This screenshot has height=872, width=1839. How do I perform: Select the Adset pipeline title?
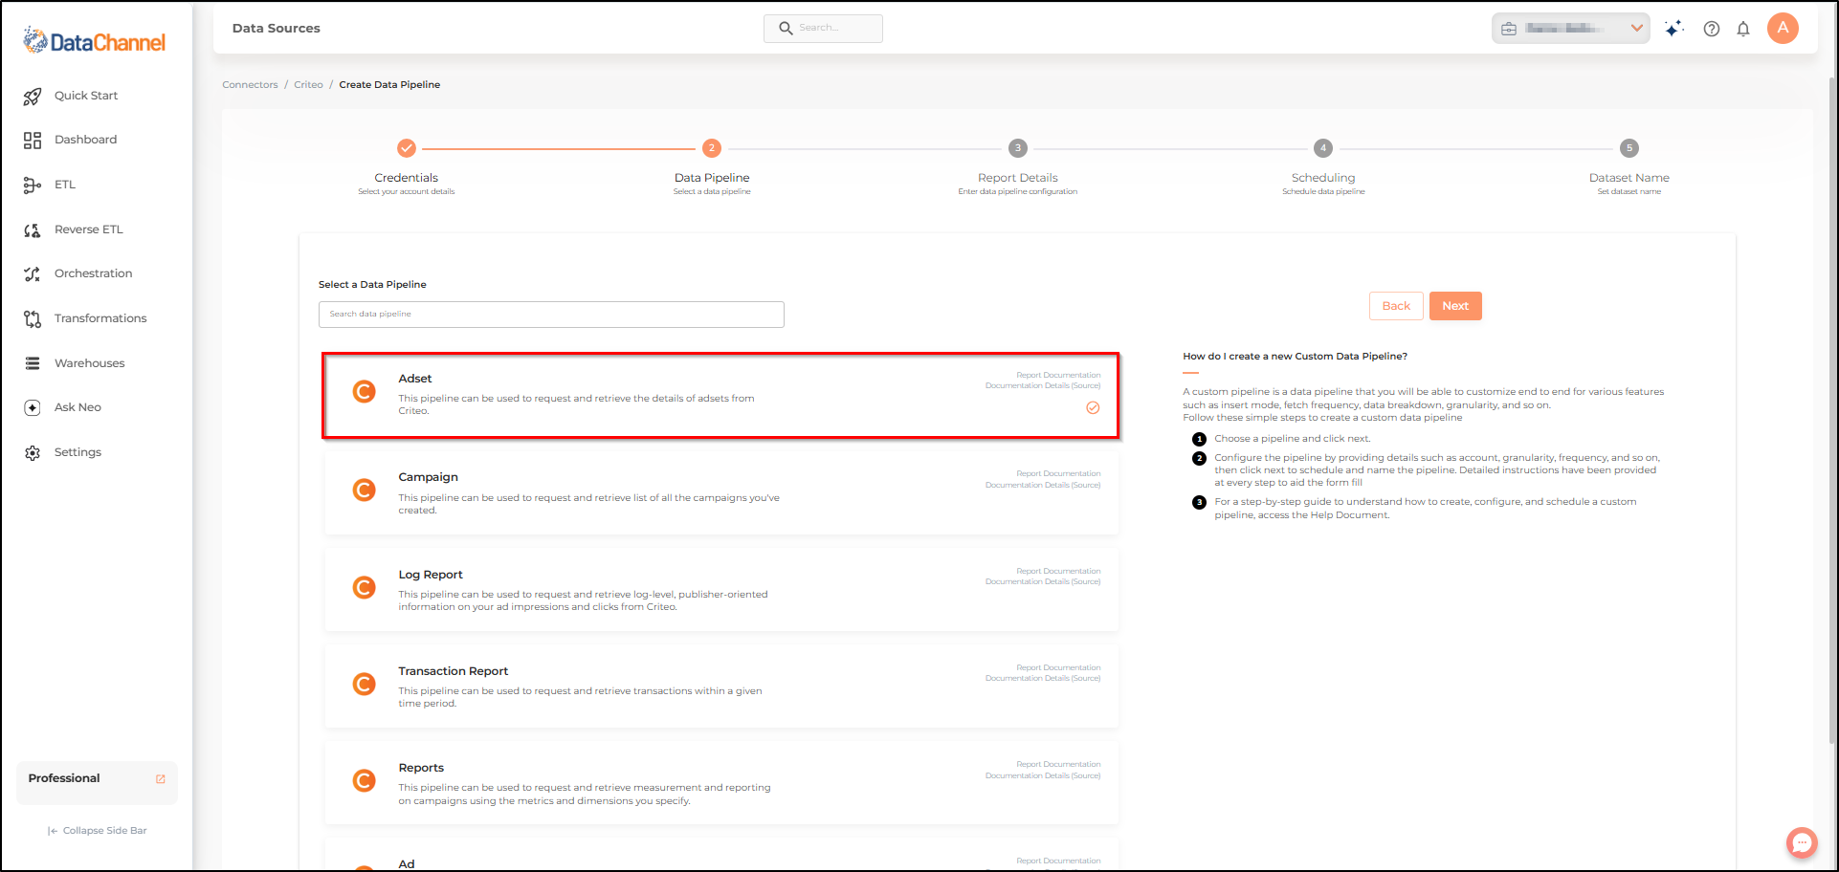415,379
